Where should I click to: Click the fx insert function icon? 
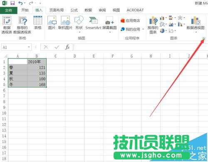tap(67, 47)
